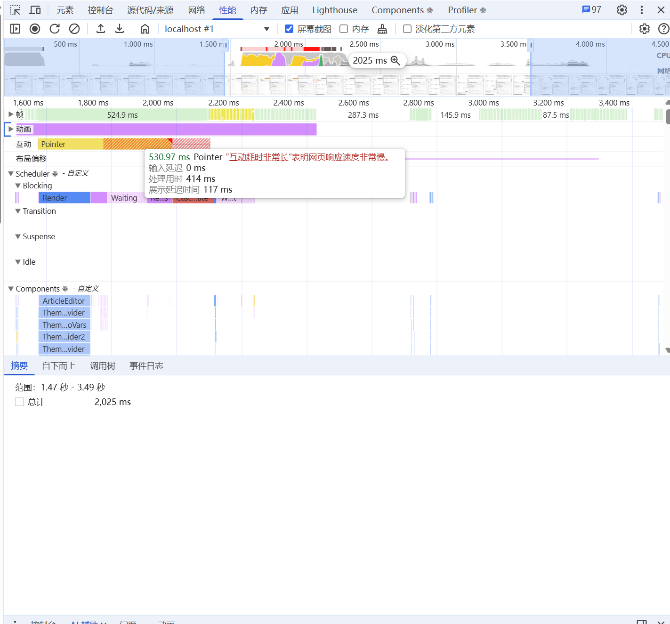Open the Lighthouse tab
Image resolution: width=670 pixels, height=624 pixels.
335,10
